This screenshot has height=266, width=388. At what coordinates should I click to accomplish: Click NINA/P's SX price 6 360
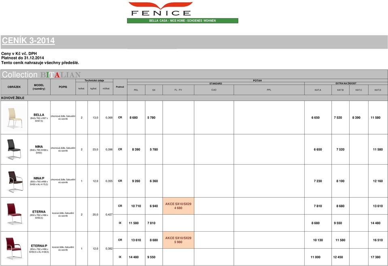pos(154,181)
